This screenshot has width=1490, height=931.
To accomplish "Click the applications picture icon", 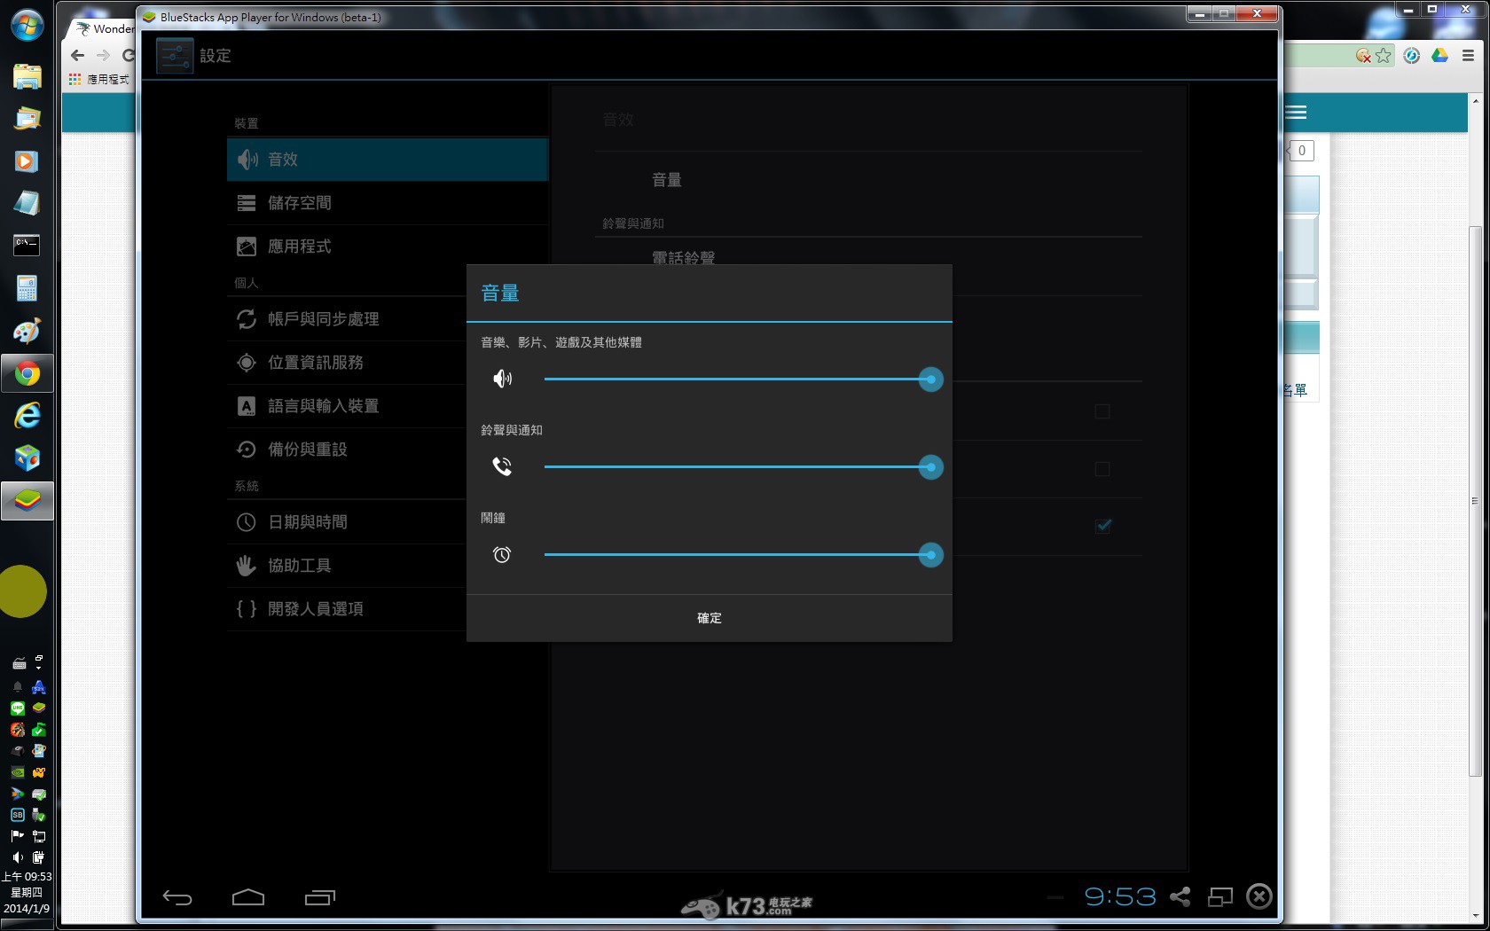I will pyautogui.click(x=247, y=246).
